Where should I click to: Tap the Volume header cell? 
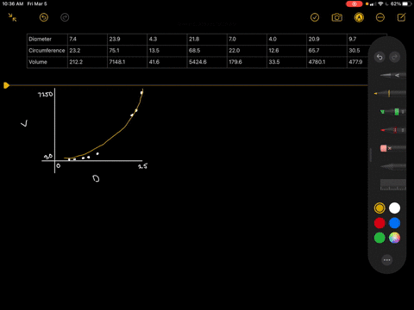click(47, 62)
